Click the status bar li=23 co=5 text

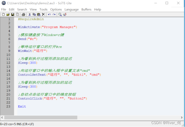[x=17, y=124]
